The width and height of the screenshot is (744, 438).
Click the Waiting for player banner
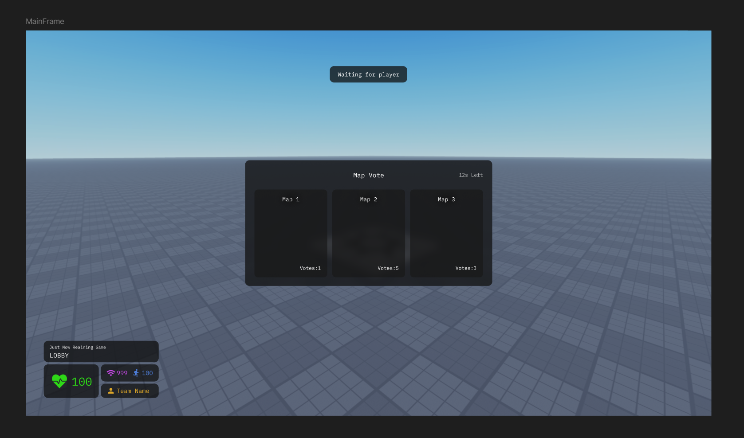368,74
